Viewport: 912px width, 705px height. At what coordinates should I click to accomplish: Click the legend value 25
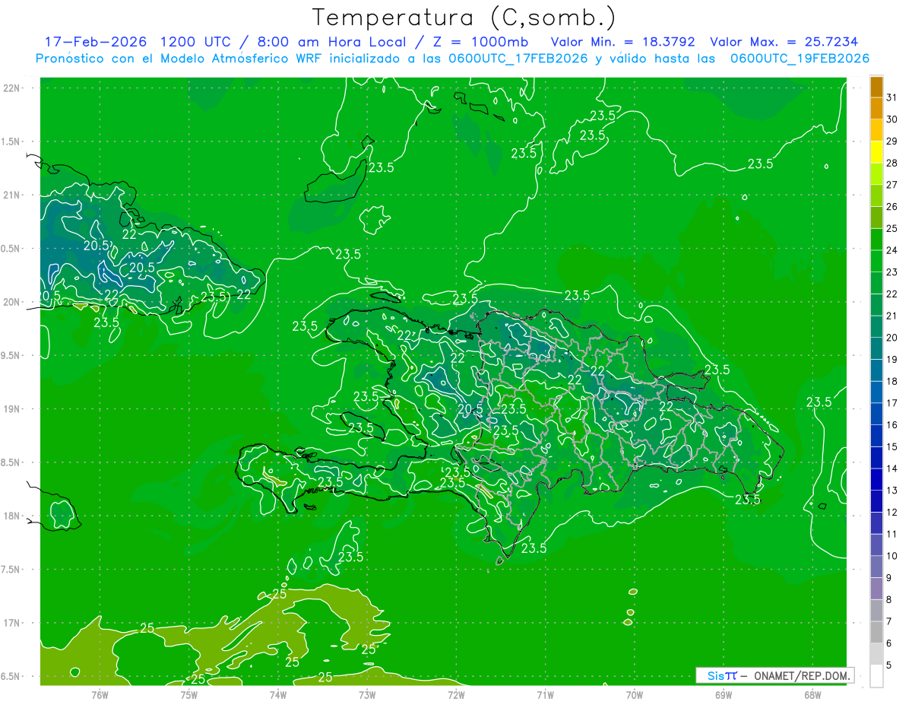(x=892, y=228)
